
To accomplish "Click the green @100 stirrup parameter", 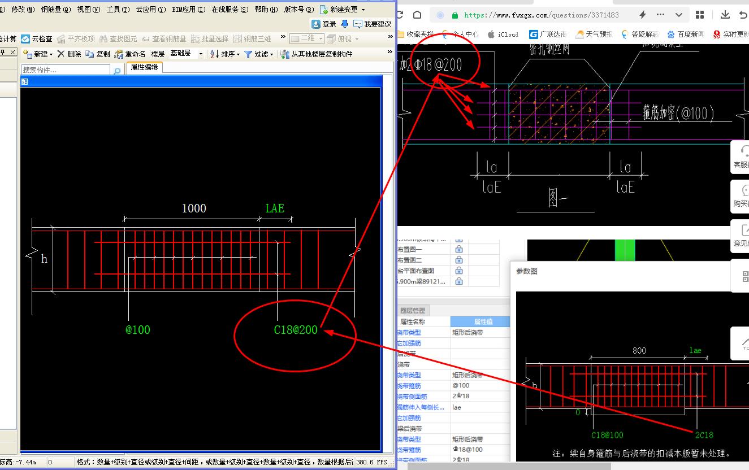I will [138, 329].
